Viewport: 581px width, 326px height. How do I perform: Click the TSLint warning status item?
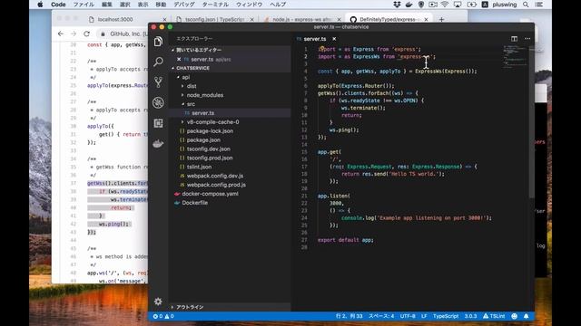click(494, 316)
